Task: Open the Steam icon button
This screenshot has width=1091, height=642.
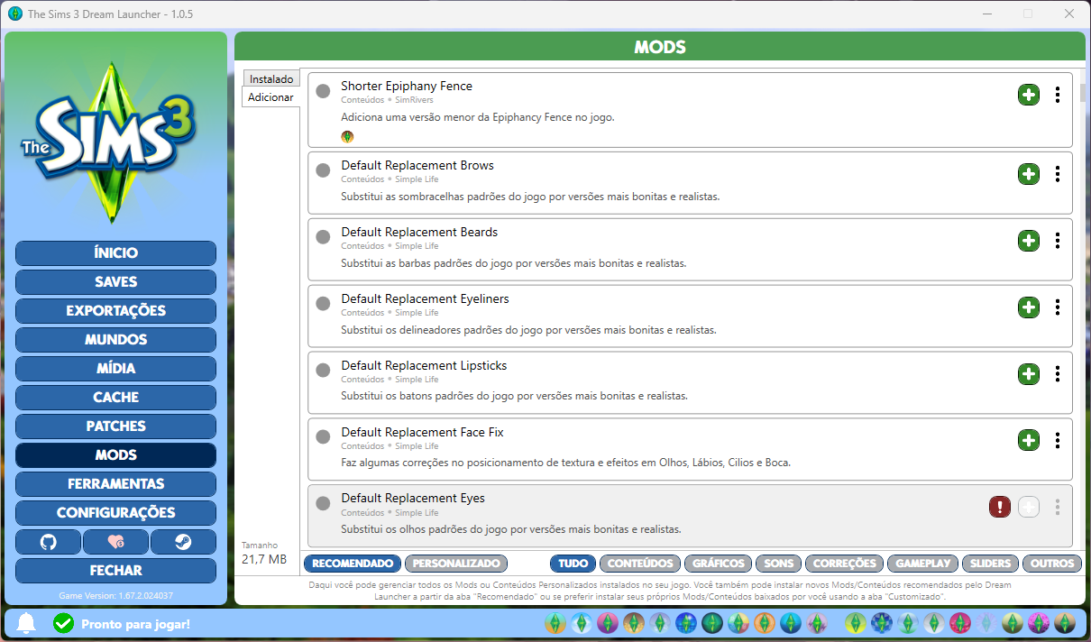Action: [183, 542]
